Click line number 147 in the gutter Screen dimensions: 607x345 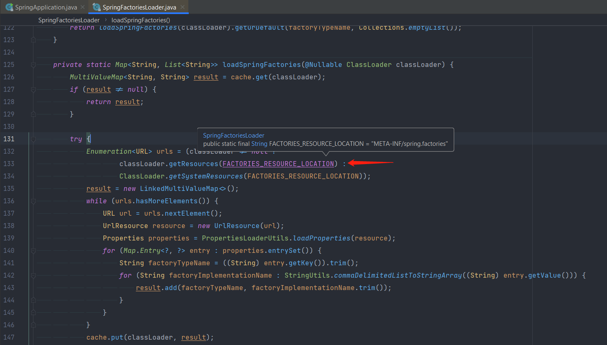(9, 337)
